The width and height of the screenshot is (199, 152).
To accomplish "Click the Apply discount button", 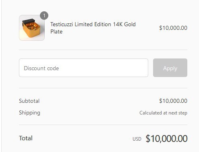I will (x=170, y=68).
